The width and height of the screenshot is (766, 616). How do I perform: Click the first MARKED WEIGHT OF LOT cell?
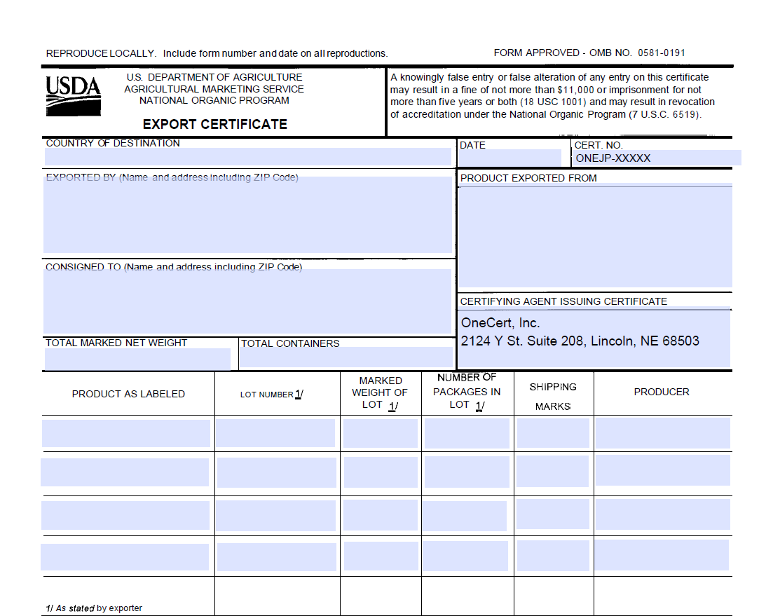click(x=380, y=432)
